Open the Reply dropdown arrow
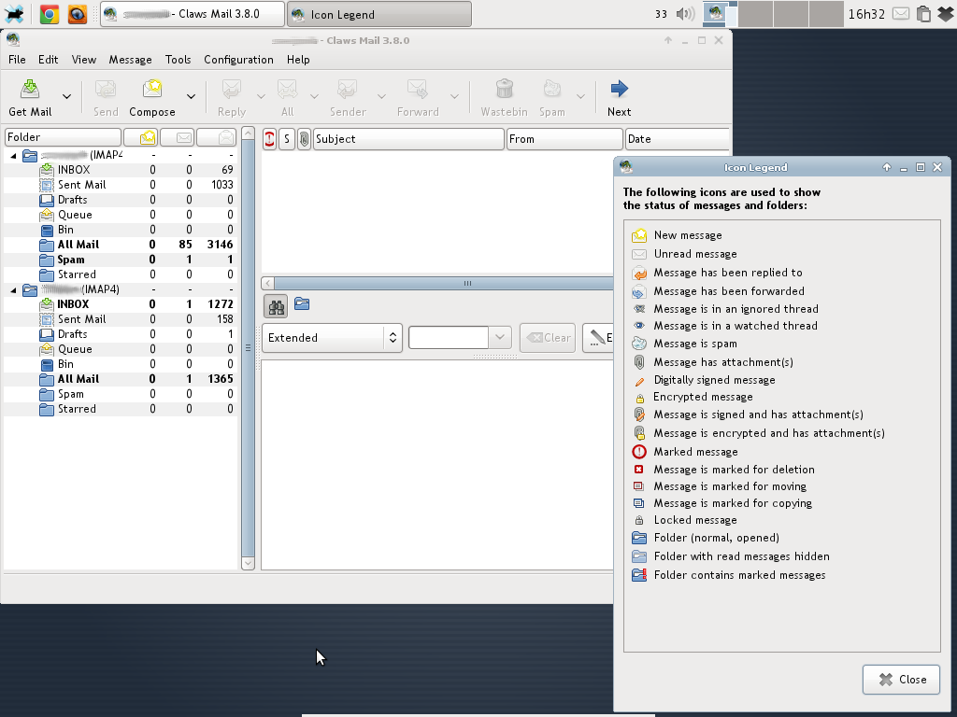This screenshot has width=957, height=717. [261, 96]
